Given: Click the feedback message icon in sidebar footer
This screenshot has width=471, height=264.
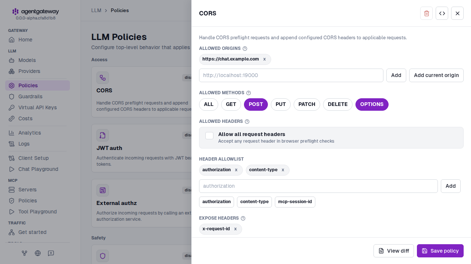Looking at the screenshot, I should click(51, 253).
